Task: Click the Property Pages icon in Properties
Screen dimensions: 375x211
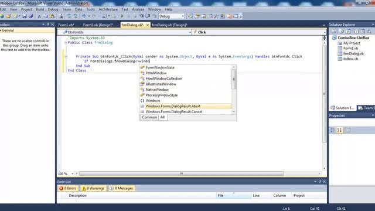Action: click(348, 130)
